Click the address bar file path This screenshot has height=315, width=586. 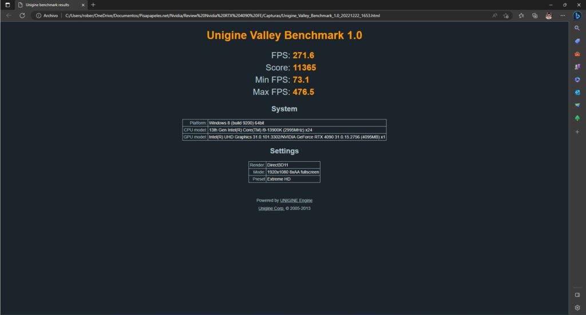222,15
